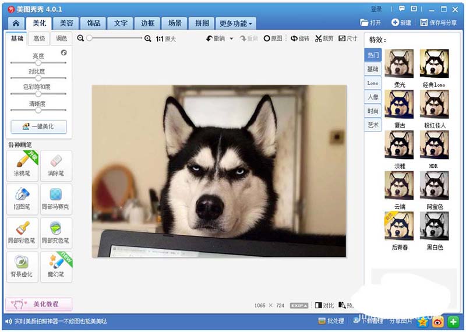Select the 抠图笔 cutout pen tool
Viewport: 466px width, 332px height.
[x=22, y=199]
